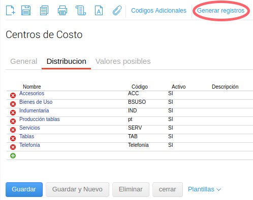Click the pt code cell
253x200 pixels.
[130, 119]
